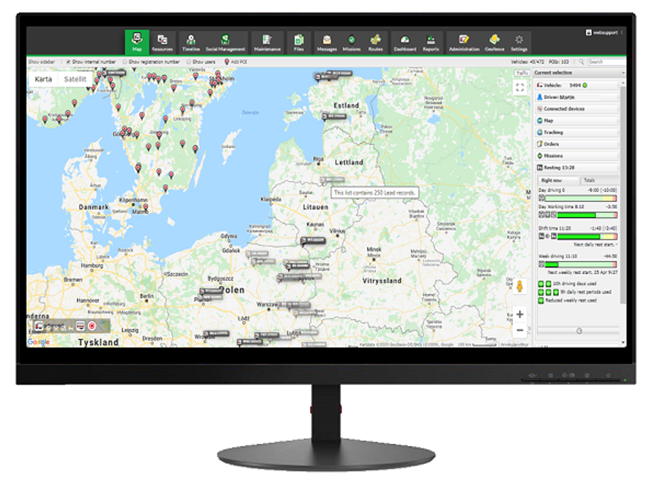
Task: Click 'Reduced weekly rest used' text
Action: 571,300
